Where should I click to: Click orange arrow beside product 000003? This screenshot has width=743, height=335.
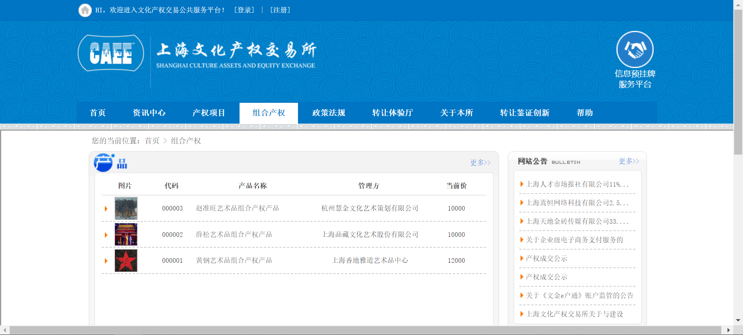click(x=106, y=209)
